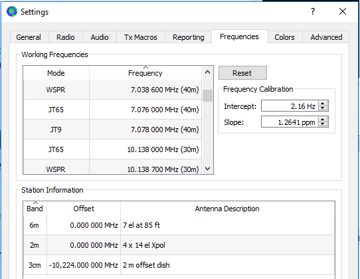The width and height of the screenshot is (360, 279).
Task: Open the Radio tab
Action: click(x=66, y=37)
